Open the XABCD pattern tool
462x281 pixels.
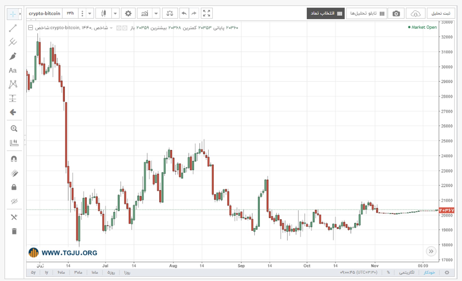pos(13,84)
